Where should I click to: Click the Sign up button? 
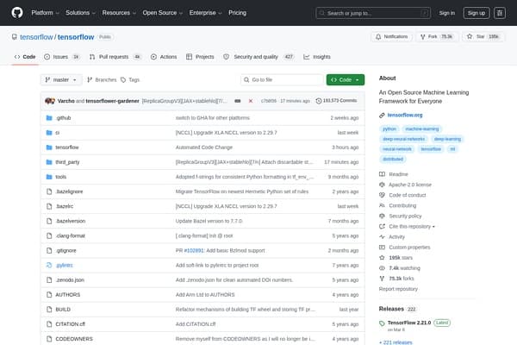pyautogui.click(x=477, y=13)
